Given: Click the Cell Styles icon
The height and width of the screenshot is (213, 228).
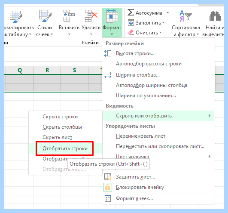Looking at the screenshot, I should (45, 16).
